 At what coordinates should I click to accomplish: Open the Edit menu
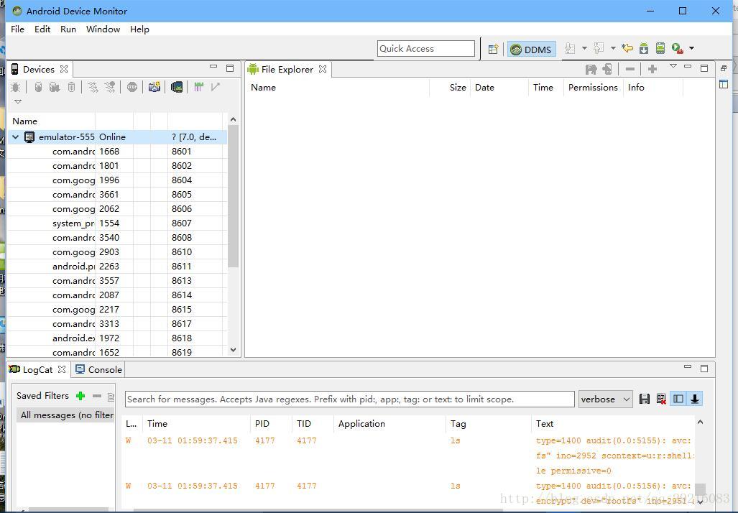42,29
